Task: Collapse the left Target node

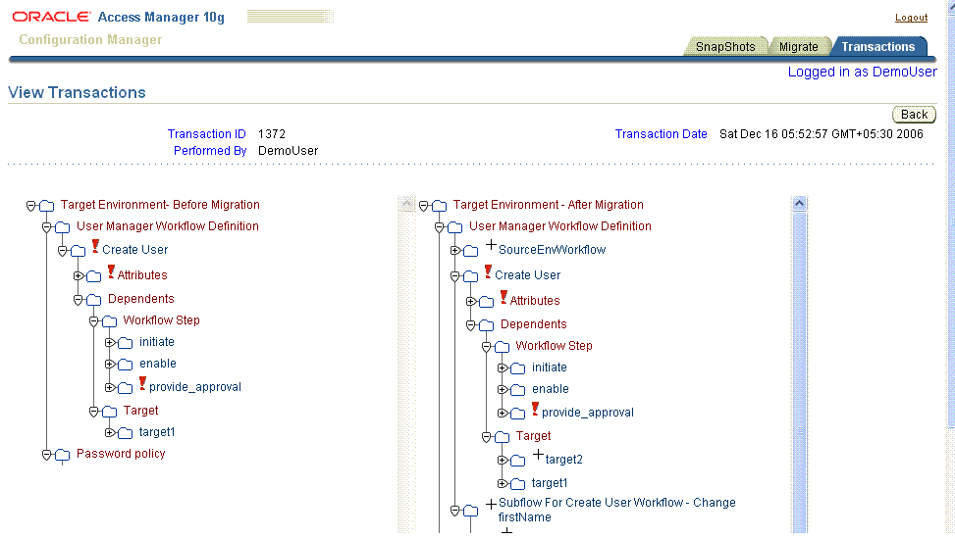Action: (x=94, y=412)
